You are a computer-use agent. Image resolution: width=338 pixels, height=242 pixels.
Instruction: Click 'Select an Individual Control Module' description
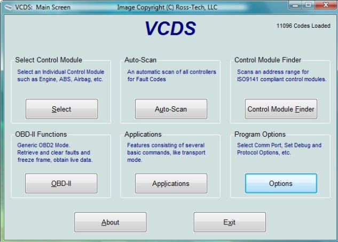[x=60, y=72]
